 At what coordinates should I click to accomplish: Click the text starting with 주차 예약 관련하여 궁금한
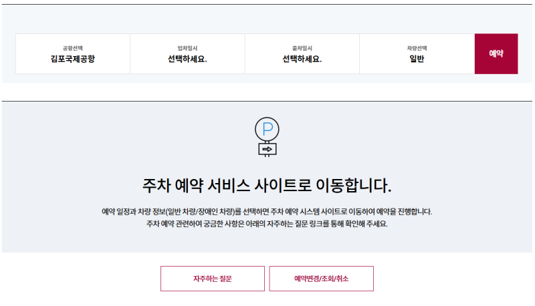(x=267, y=224)
